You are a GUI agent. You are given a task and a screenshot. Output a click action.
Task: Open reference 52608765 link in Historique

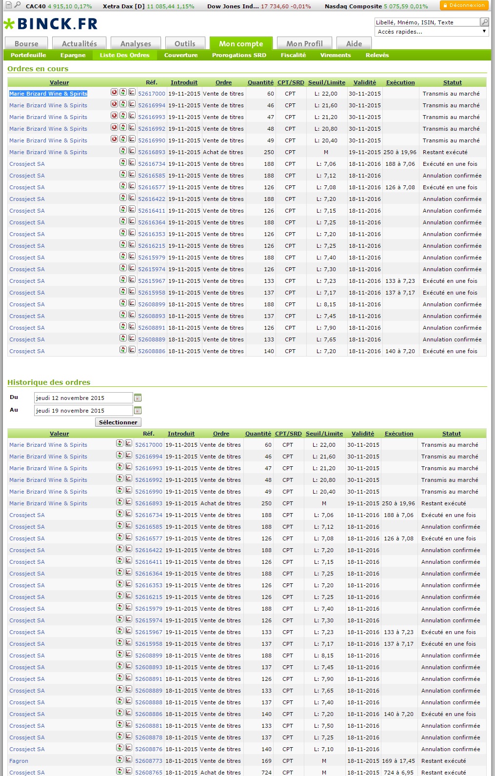coord(149,773)
